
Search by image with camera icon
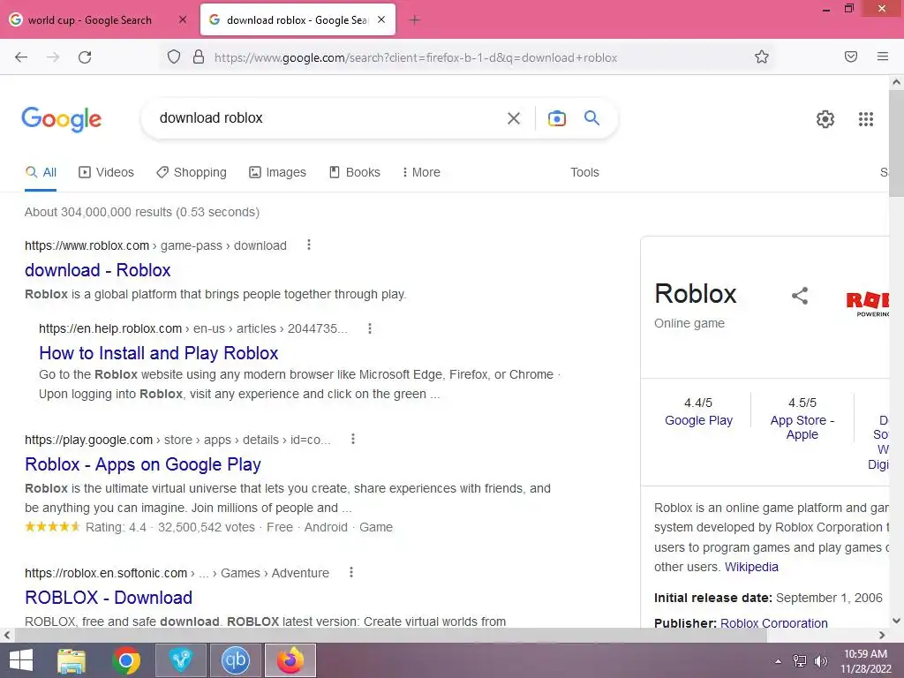pos(556,119)
